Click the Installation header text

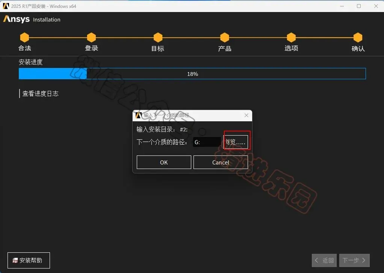coord(47,20)
